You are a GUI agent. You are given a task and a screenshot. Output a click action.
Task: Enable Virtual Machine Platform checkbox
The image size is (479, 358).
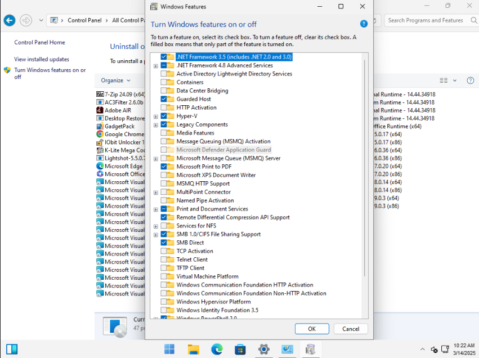point(164,276)
